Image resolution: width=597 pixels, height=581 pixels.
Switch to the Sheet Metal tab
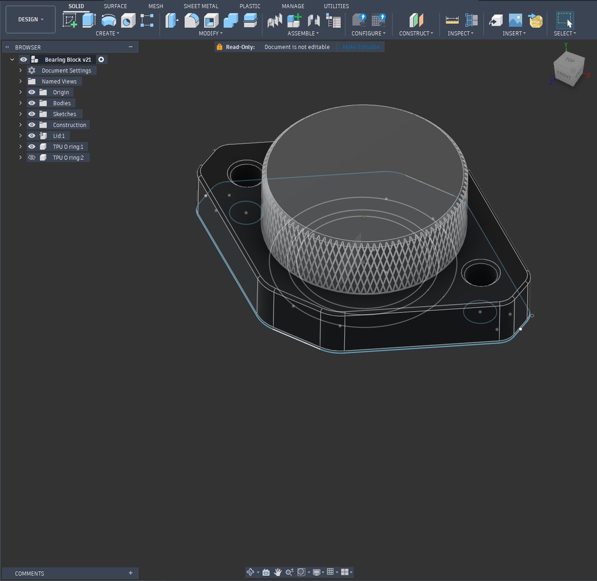pos(201,6)
